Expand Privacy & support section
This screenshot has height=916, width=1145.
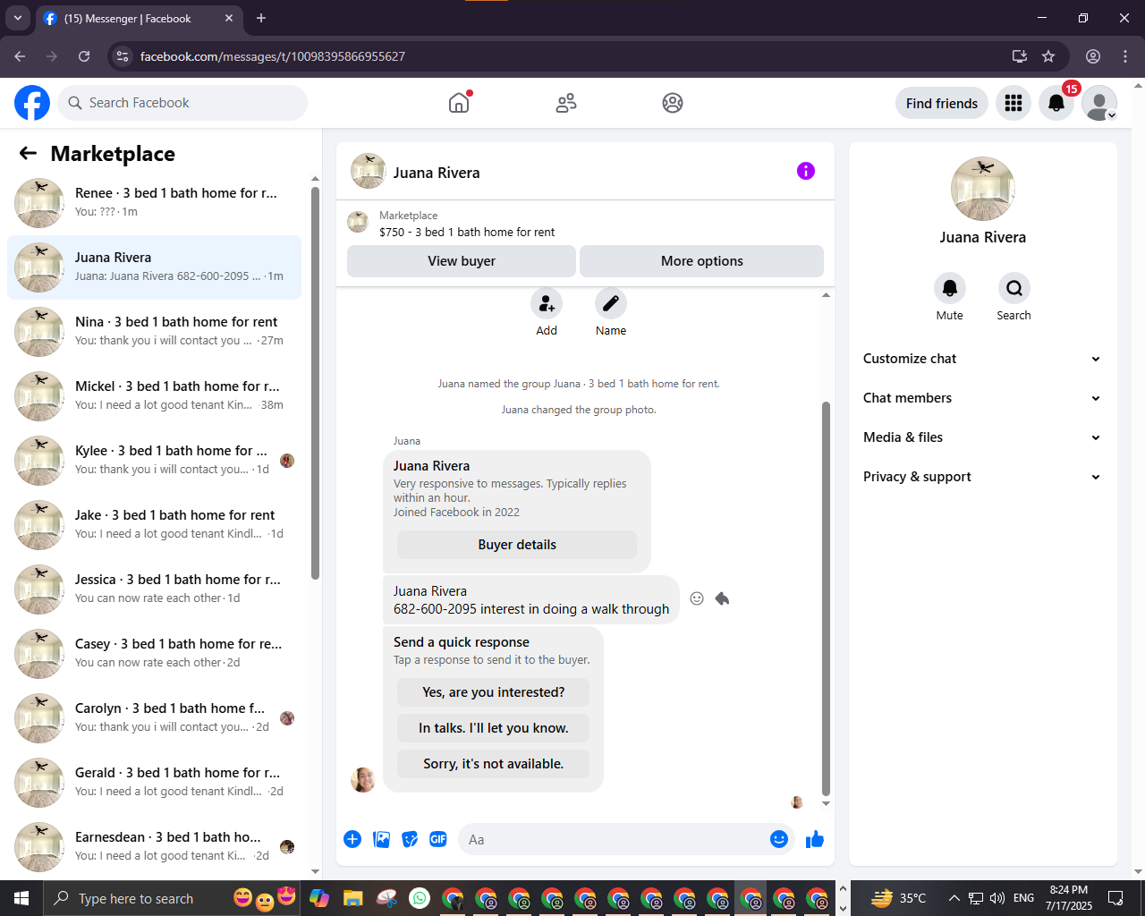coord(982,477)
